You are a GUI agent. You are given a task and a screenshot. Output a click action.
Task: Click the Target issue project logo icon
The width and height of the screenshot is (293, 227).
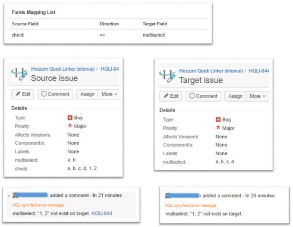point(167,75)
